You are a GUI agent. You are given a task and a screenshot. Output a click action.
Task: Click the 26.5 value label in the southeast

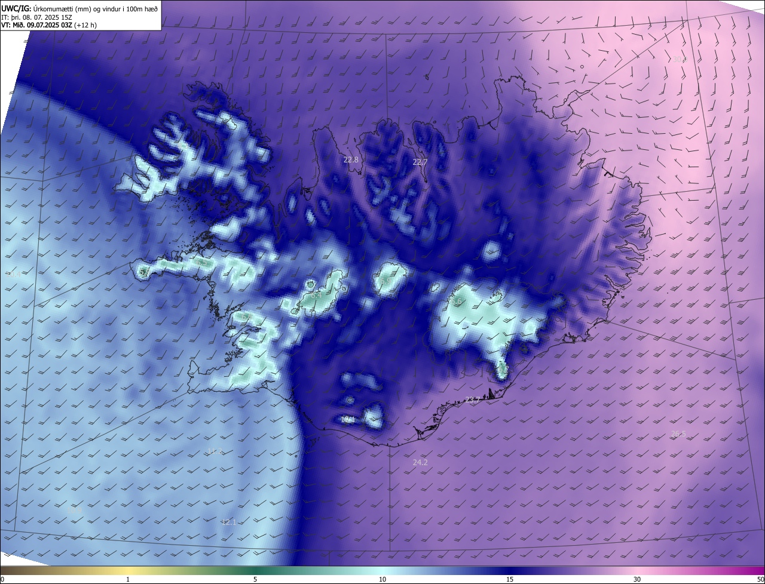tap(678, 434)
